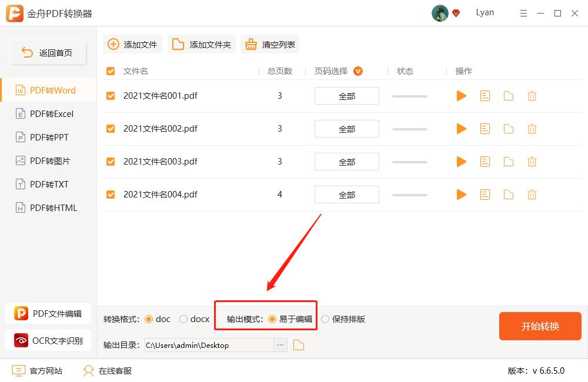
Task: Return to homepage via 返回首页
Action: click(48, 52)
